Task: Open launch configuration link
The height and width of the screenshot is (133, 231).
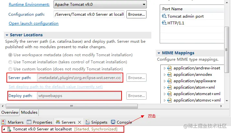Action: coord(34,23)
